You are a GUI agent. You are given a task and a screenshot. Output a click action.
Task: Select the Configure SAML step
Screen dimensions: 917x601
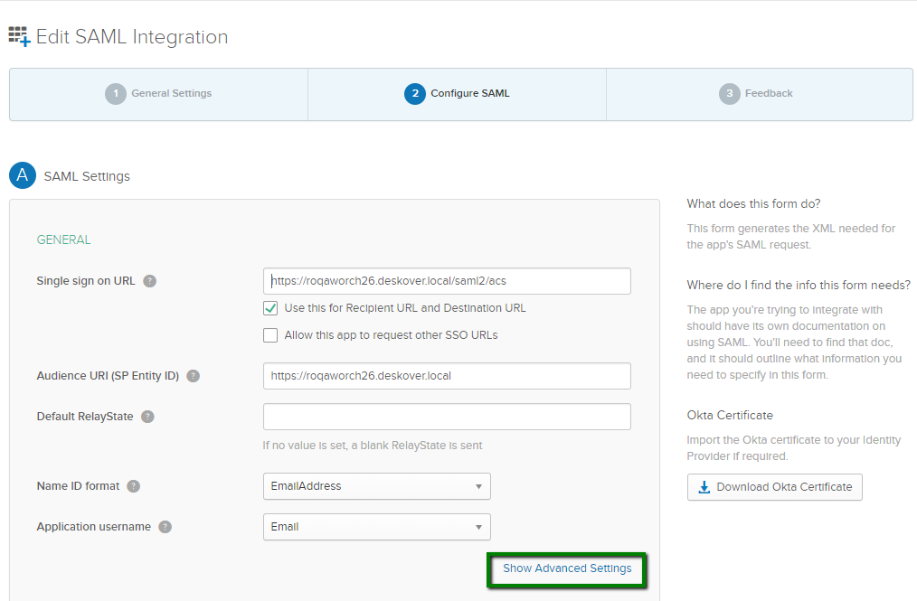457,93
